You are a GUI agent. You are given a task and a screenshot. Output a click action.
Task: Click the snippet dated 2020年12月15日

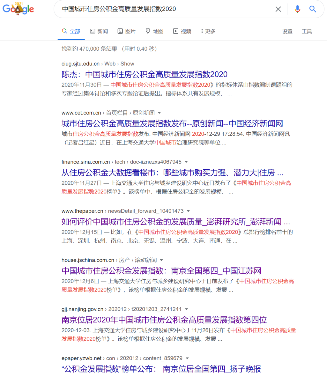click(177, 236)
